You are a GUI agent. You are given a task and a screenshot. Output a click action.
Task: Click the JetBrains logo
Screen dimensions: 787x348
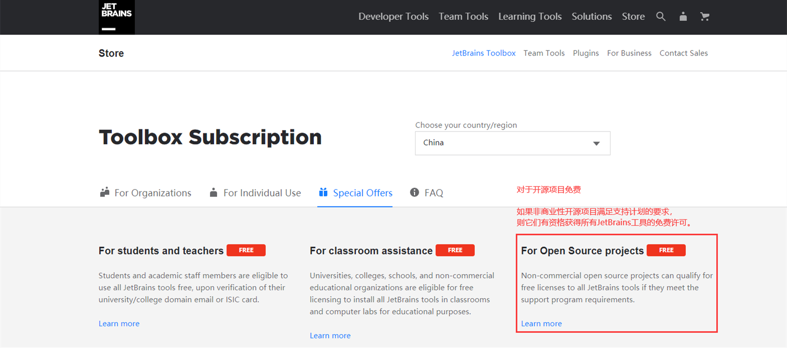tap(117, 17)
